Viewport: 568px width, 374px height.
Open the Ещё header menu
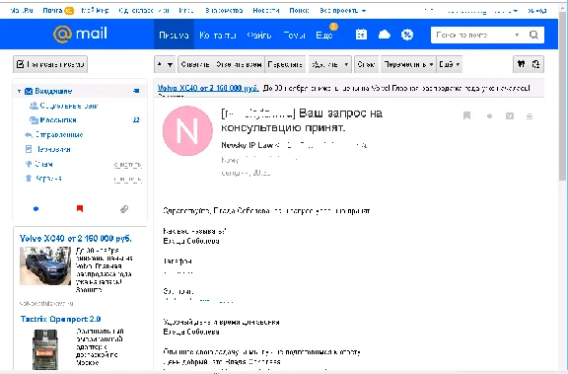click(x=324, y=35)
